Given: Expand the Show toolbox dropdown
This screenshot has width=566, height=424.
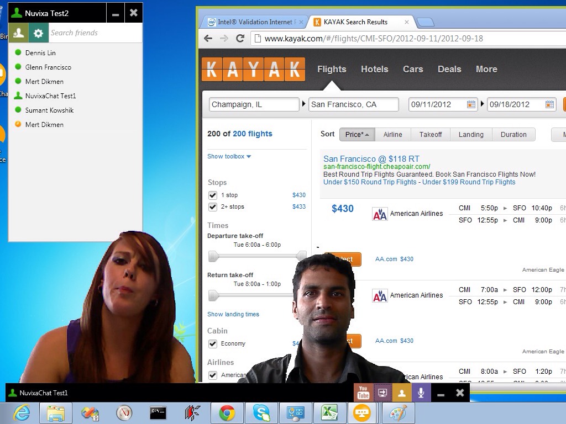Looking at the screenshot, I should click(229, 156).
